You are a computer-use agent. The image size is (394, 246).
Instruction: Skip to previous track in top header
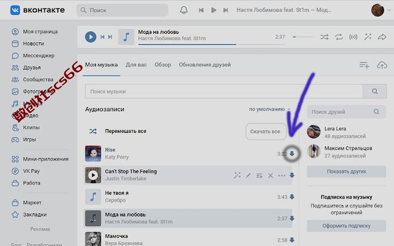coord(201,10)
